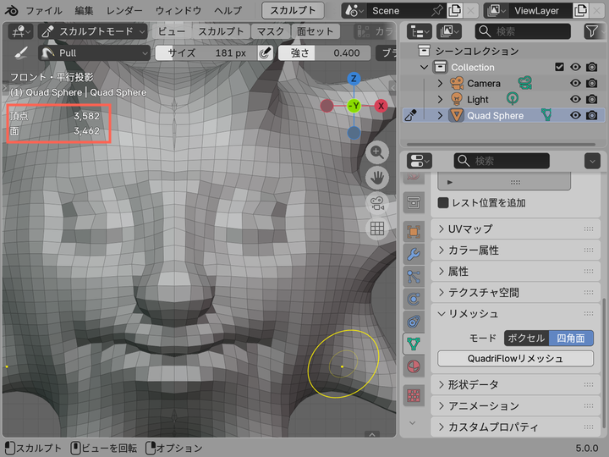609x457 pixels.
Task: Click the Scene name field
Action: click(398, 10)
